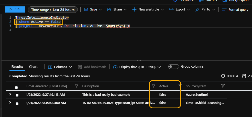Open the Time range selector

(x=53, y=10)
